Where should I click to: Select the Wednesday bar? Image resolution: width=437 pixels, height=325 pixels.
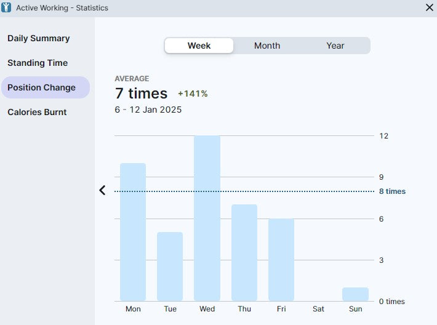pos(207,219)
